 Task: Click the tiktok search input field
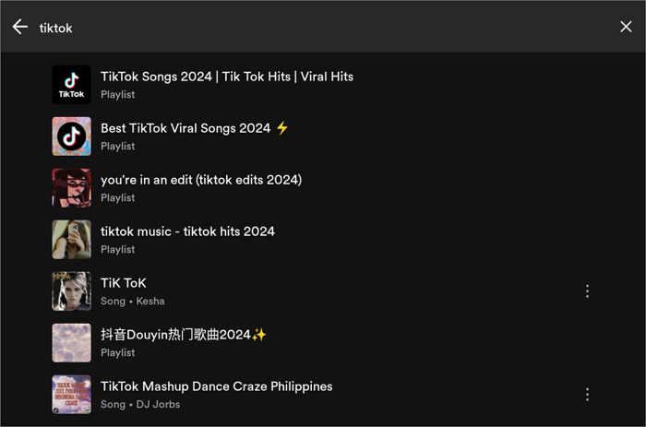(323, 28)
